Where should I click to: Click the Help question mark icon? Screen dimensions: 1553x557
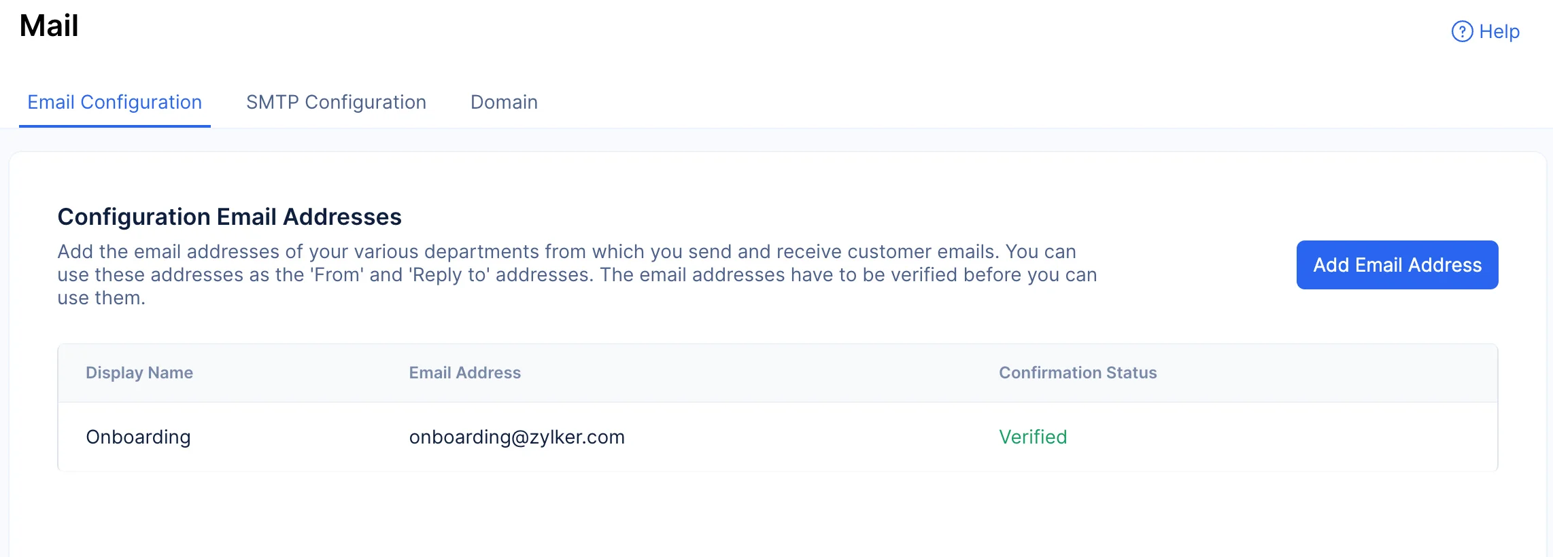1462,32
